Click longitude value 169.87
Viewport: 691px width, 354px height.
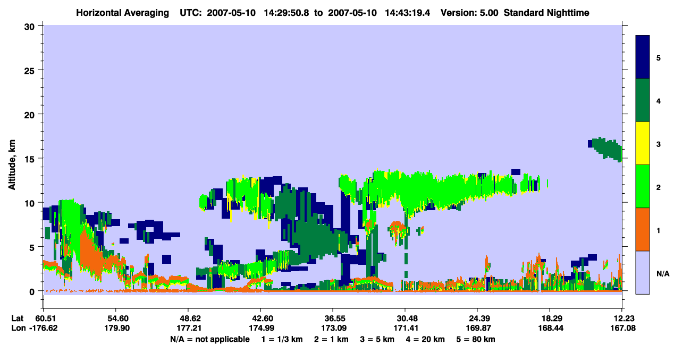(478, 328)
